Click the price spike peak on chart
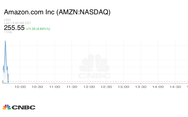188x117 pixels. (5, 41)
